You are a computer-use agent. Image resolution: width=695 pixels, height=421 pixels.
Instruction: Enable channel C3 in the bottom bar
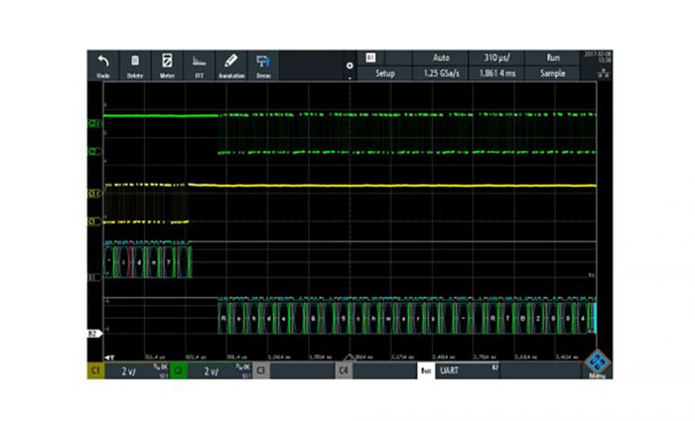tap(260, 369)
